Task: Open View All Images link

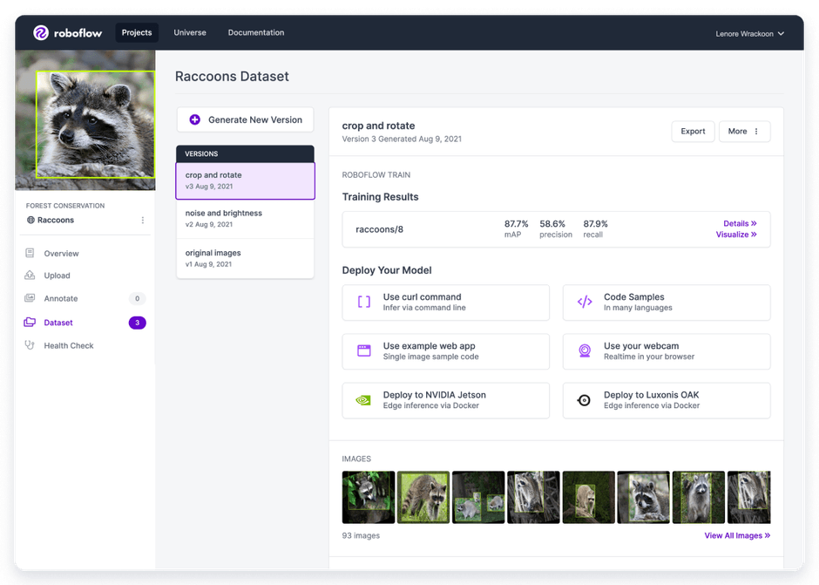Action: [x=737, y=535]
